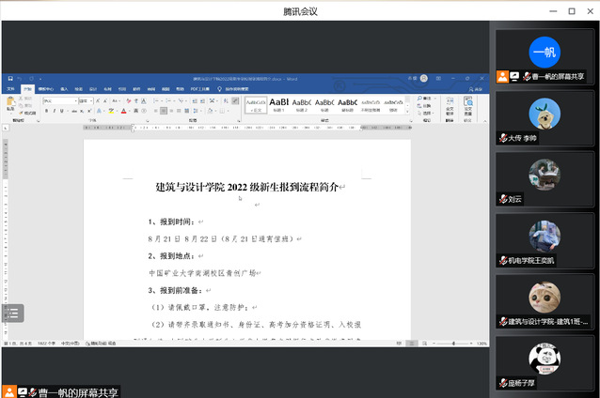This screenshot has width=600, height=398.
Task: Toggle bold formatting in the ribbon
Action: click(x=46, y=110)
